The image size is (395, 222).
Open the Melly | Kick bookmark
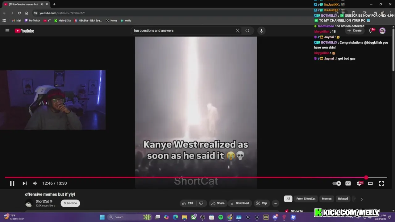pos(62,21)
